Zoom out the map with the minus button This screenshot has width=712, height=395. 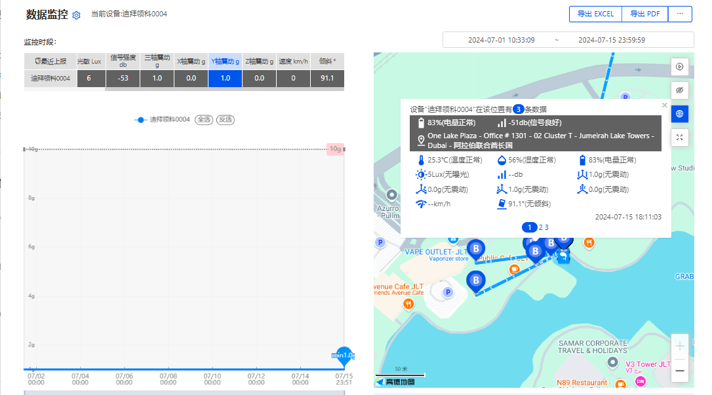coord(680,371)
